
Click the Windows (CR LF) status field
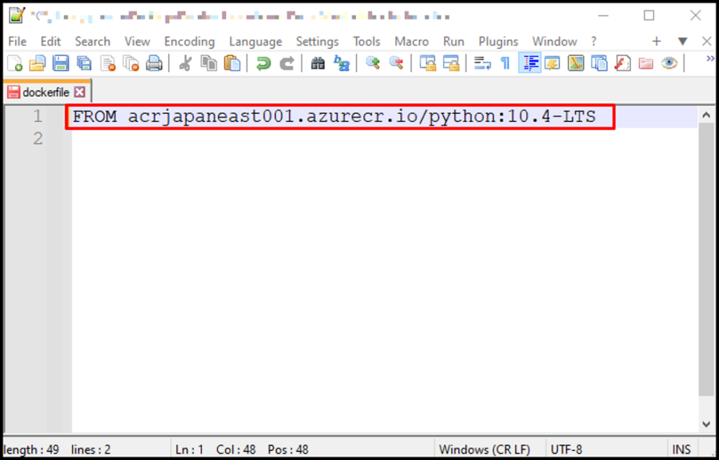pyautogui.click(x=484, y=449)
